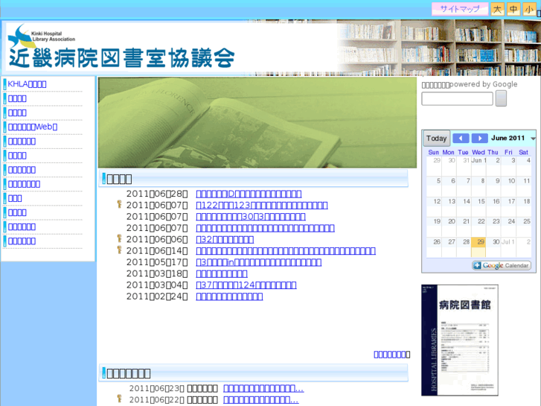Click key icon beside 2011-06-22 entry
Viewport: 541px width, 406px height.
(119, 399)
